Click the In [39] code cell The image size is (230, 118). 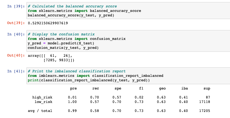(128, 11)
